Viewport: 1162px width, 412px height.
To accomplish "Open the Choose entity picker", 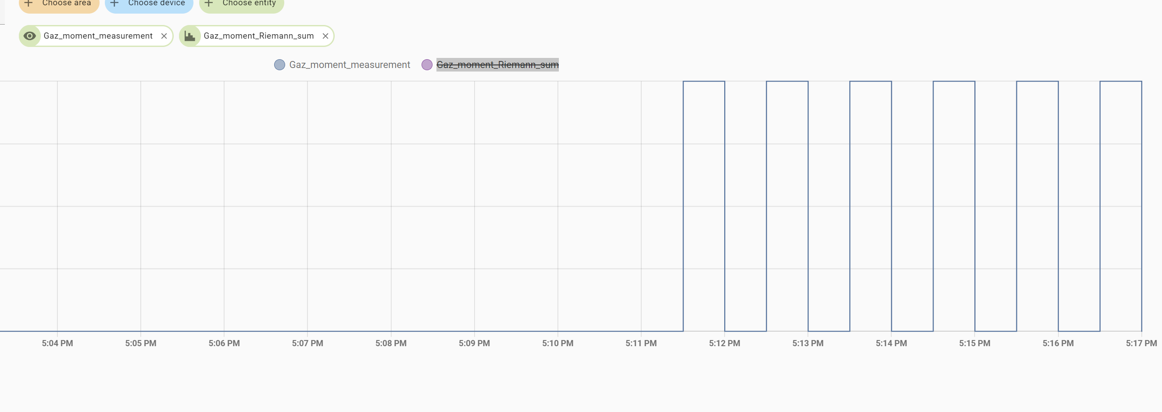I will [x=249, y=4].
